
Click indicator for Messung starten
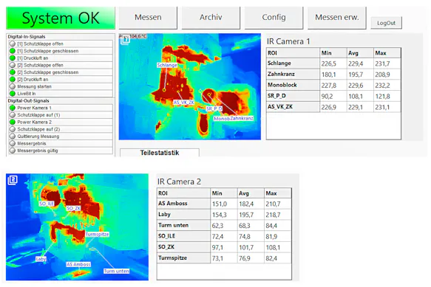pos(13,86)
